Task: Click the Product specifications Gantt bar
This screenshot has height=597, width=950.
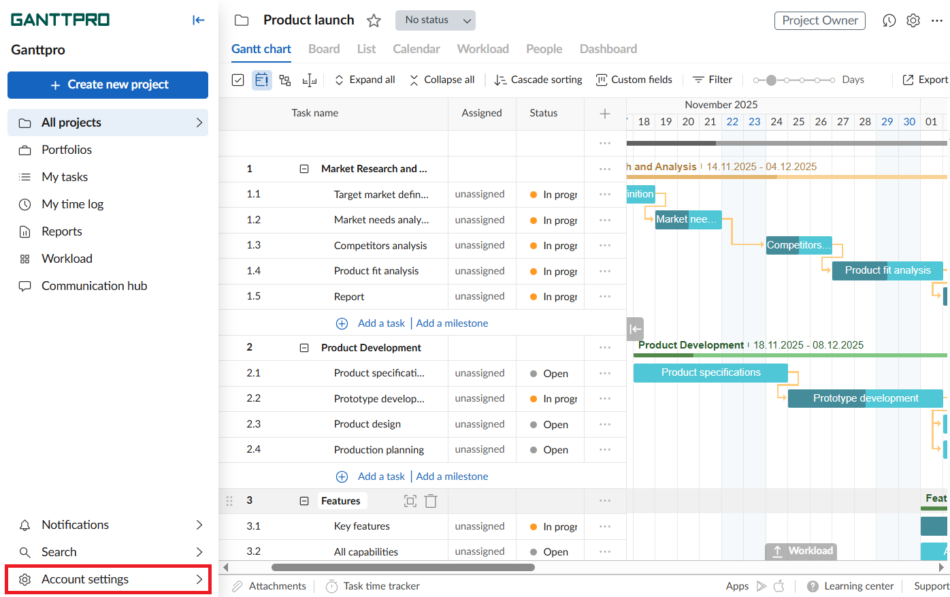Action: coord(710,373)
